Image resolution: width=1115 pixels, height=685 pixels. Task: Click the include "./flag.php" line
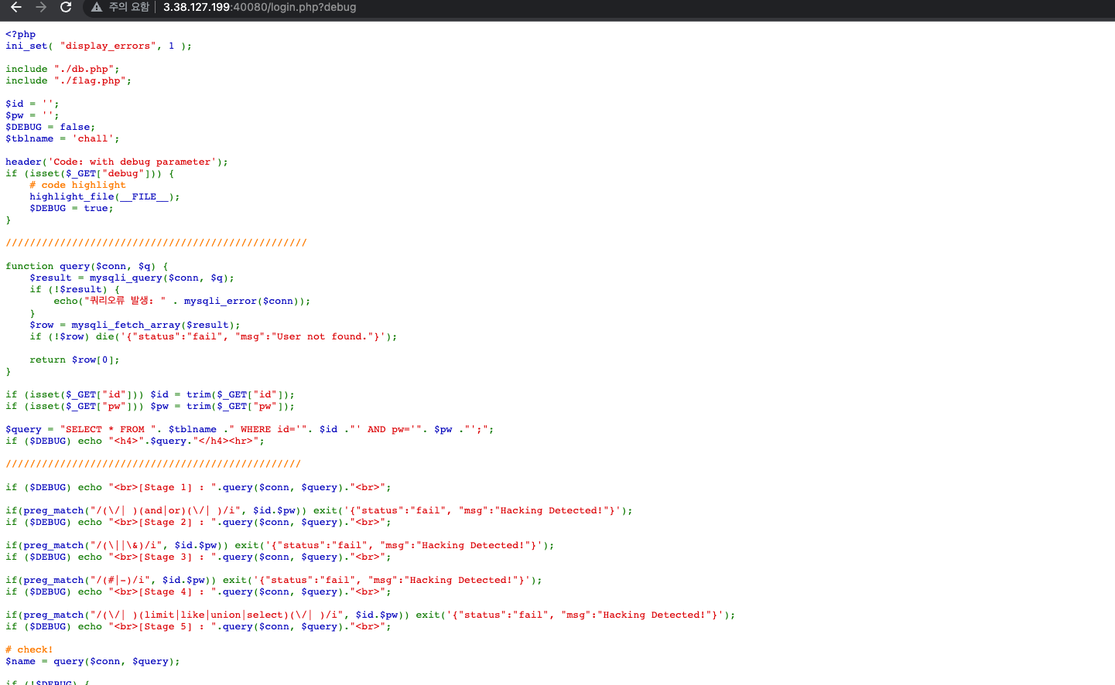[x=68, y=80]
